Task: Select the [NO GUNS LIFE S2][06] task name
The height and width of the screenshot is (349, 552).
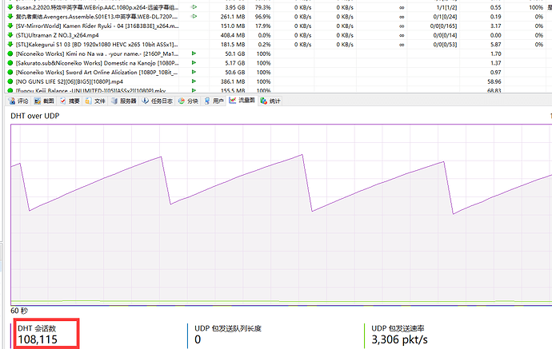Action: pyautogui.click(x=70, y=81)
